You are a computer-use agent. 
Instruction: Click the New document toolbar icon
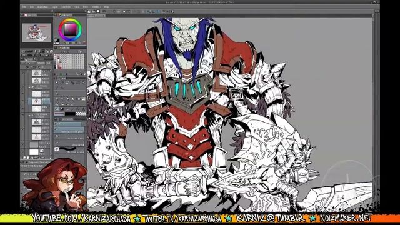89,12
